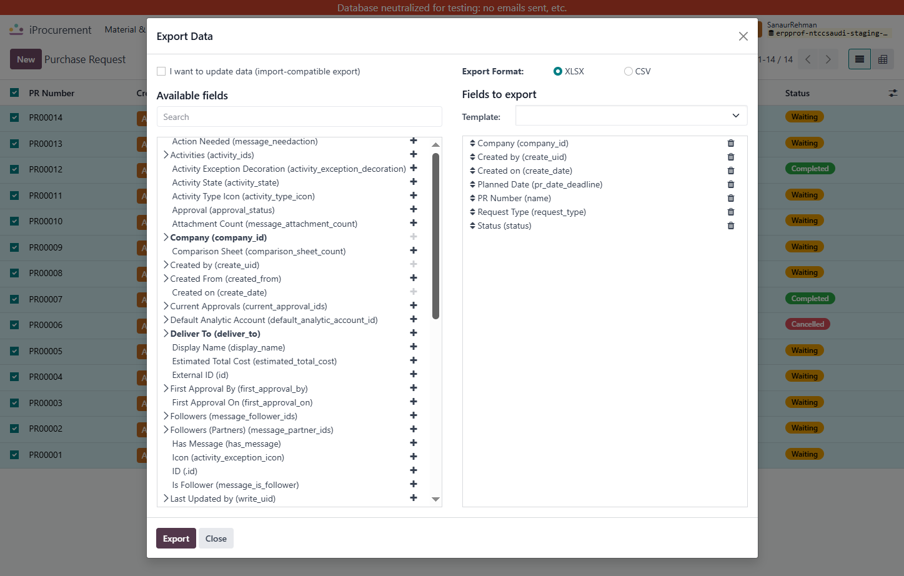Add Activity Type Icon field with plus
Image resolution: width=904 pixels, height=576 pixels.
414,196
